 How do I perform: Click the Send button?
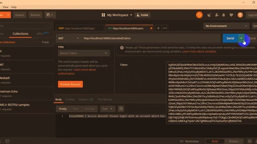point(230,38)
